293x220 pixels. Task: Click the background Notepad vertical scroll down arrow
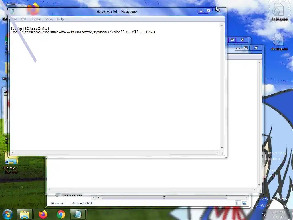coord(259,185)
